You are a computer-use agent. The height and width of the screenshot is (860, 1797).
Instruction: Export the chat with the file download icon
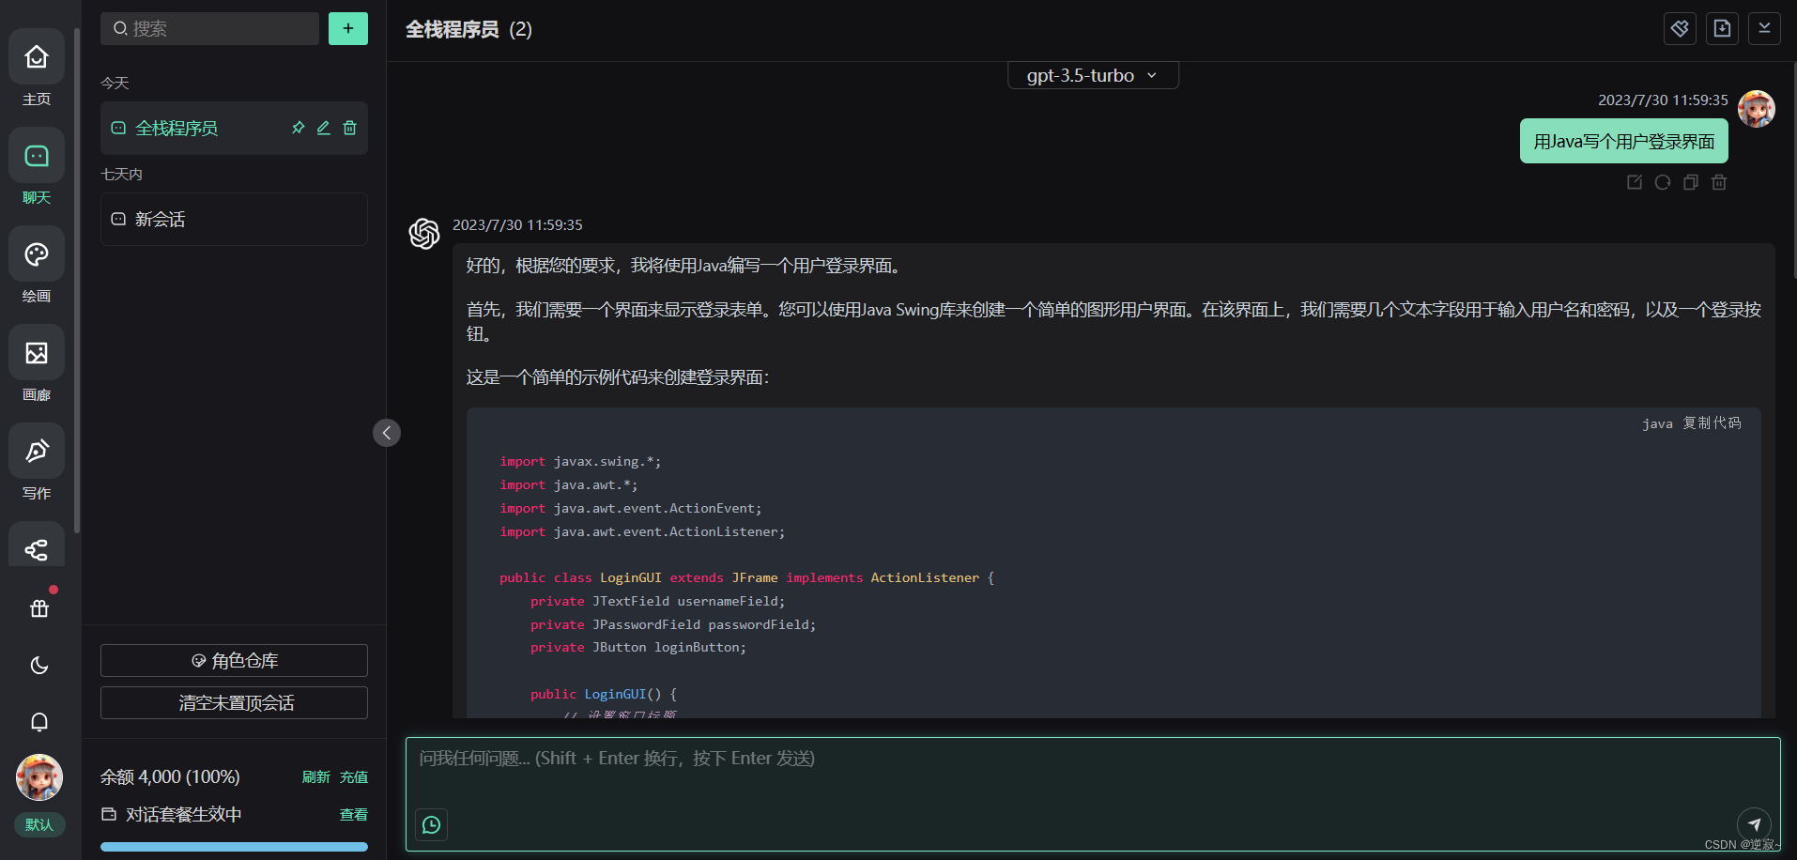1723,28
